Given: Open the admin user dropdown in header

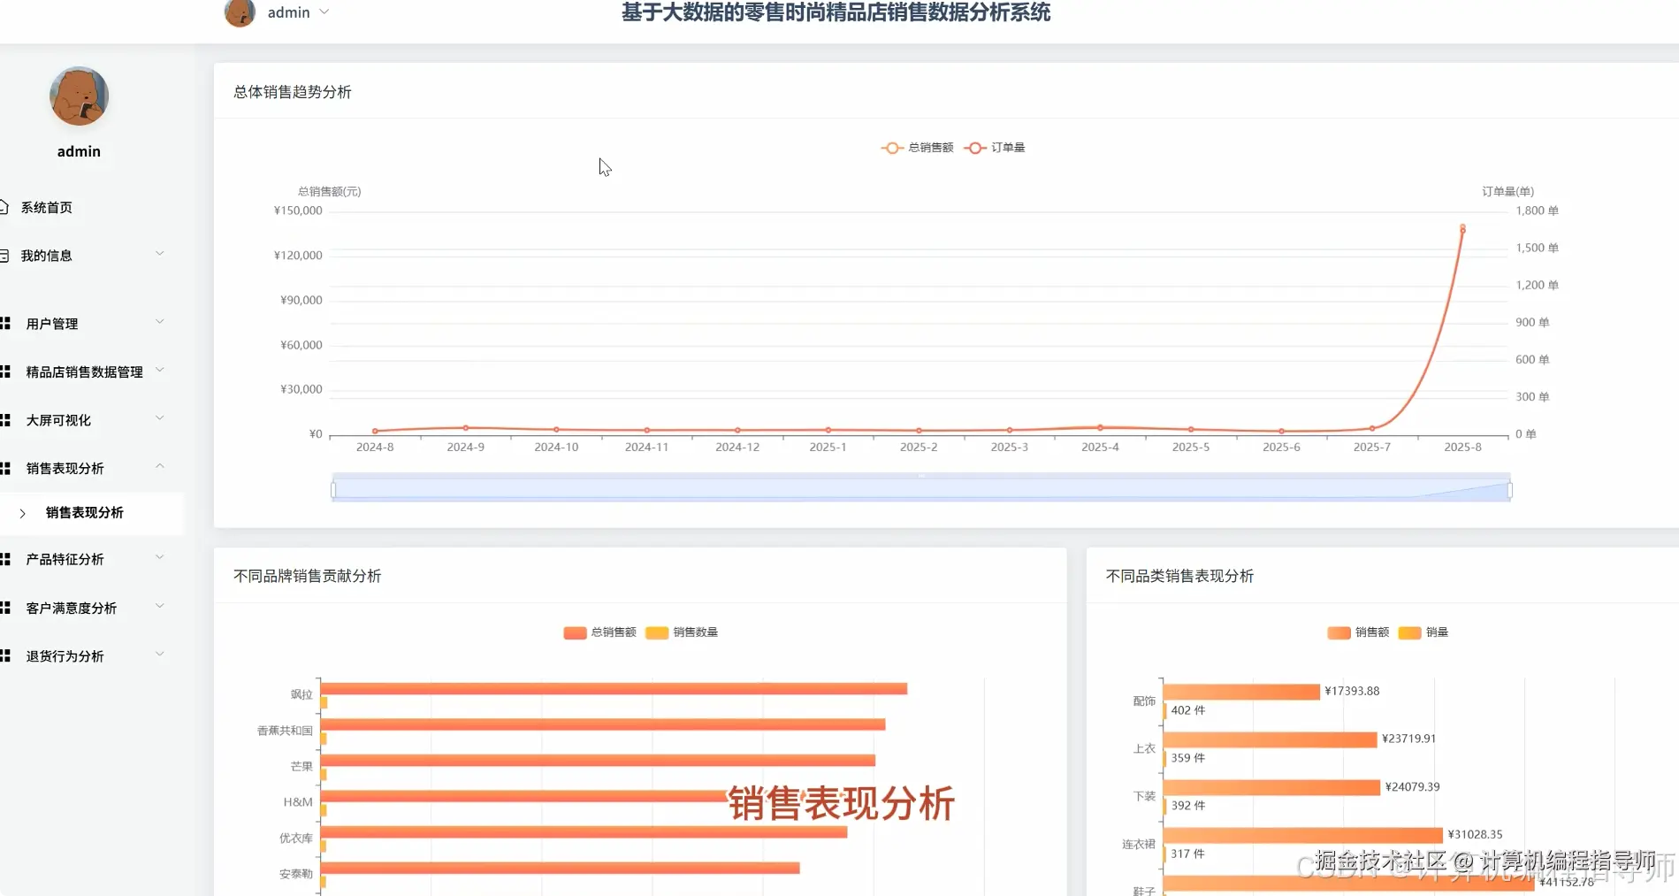Looking at the screenshot, I should pos(299,12).
